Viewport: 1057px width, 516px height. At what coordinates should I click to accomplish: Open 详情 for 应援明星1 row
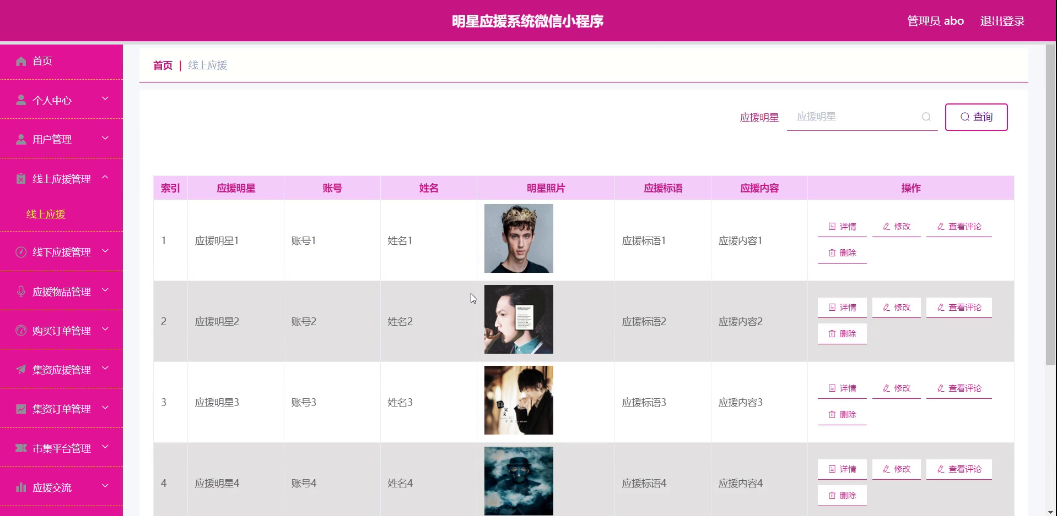pos(842,227)
